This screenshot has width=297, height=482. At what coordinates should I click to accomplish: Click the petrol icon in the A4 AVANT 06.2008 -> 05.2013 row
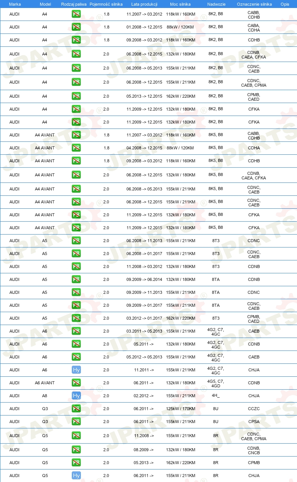click(76, 189)
